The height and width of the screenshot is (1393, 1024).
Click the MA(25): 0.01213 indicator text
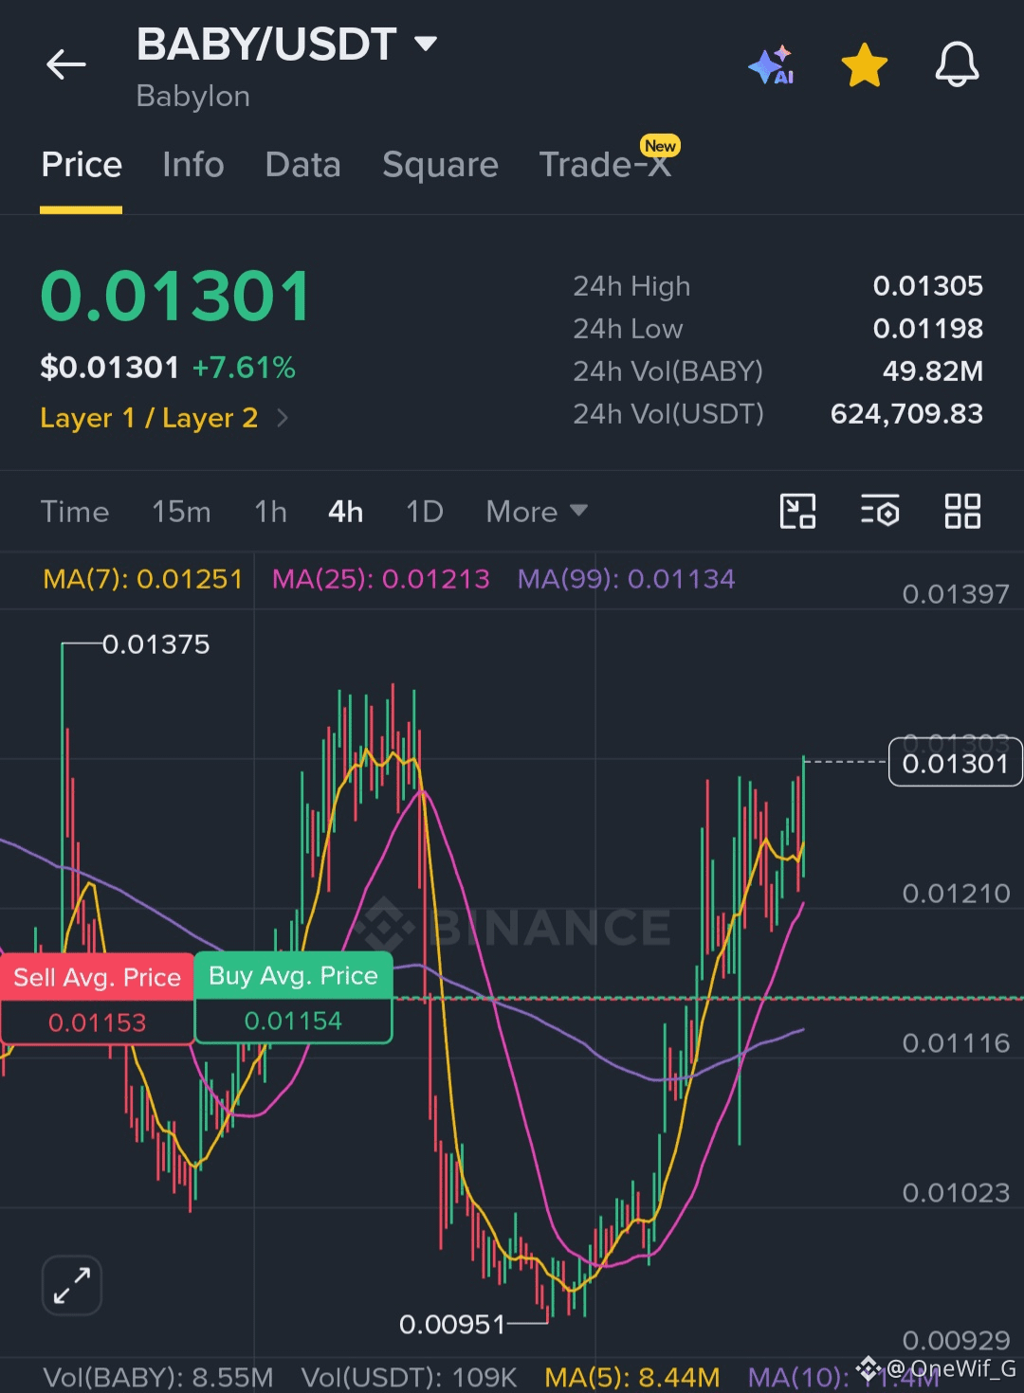click(x=381, y=579)
